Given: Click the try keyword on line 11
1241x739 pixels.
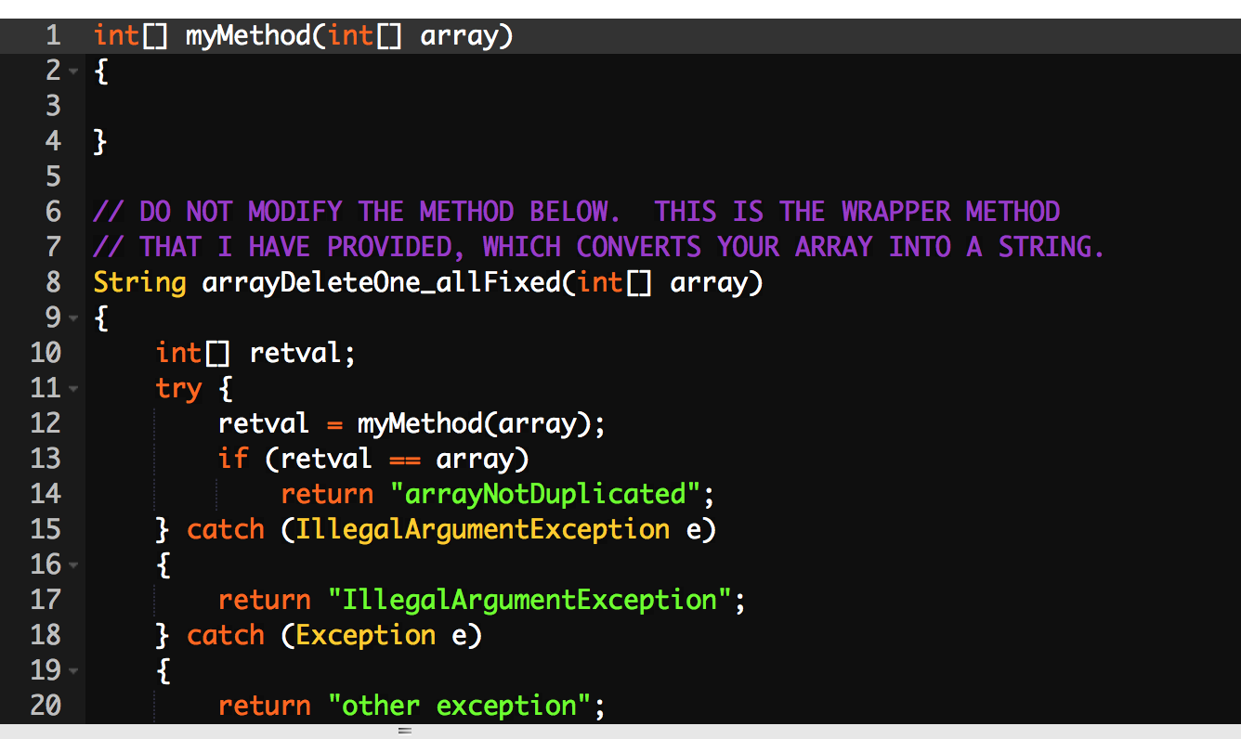Looking at the screenshot, I should pos(178,388).
